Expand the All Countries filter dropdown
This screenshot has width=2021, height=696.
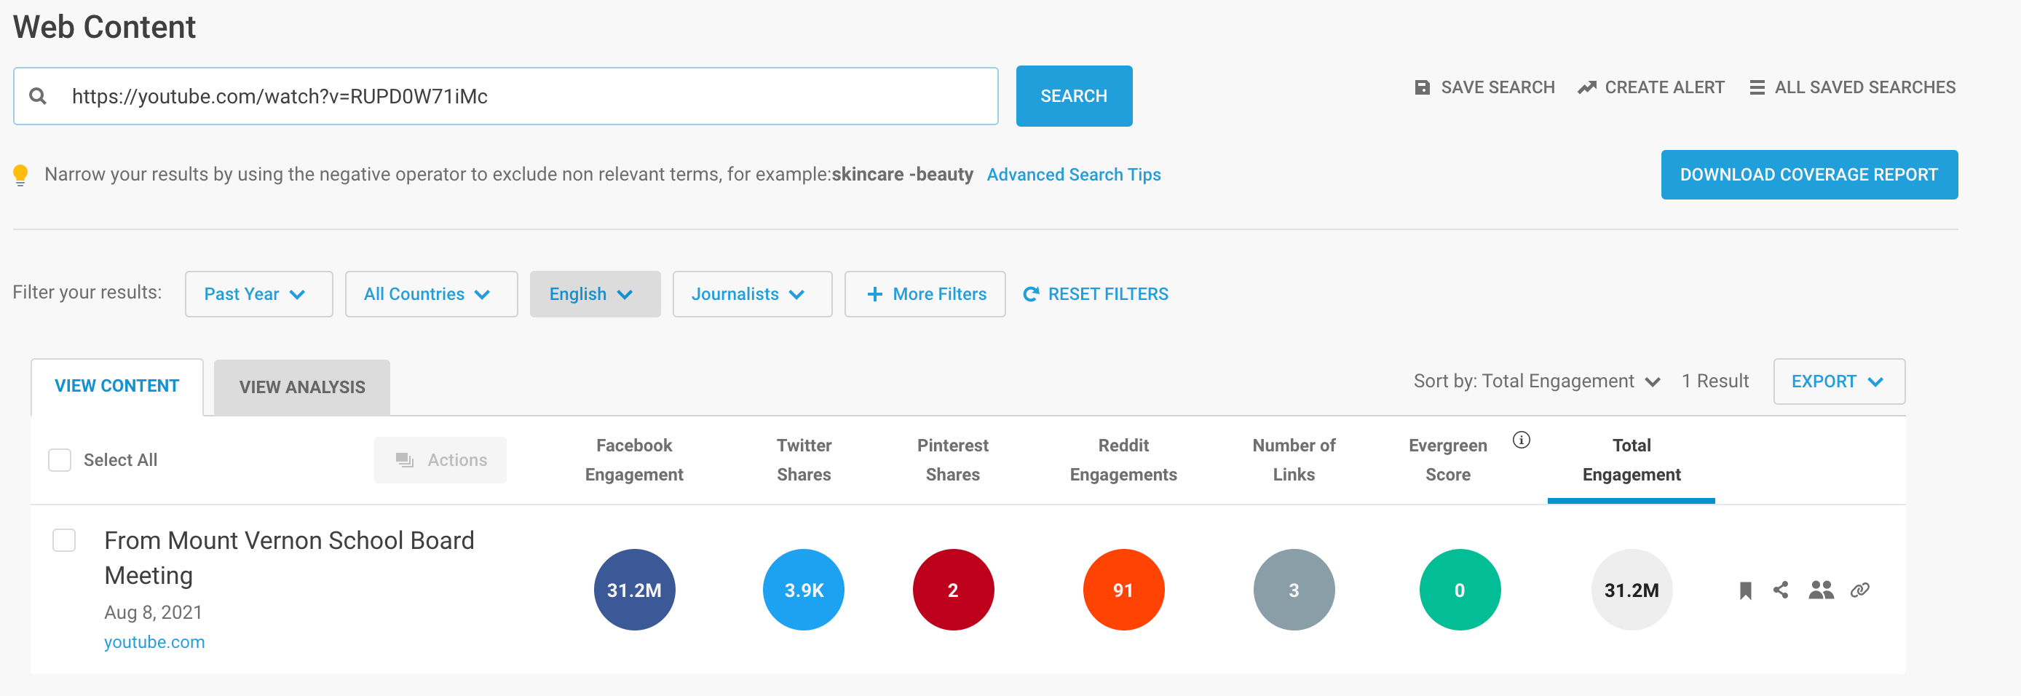[x=431, y=294]
